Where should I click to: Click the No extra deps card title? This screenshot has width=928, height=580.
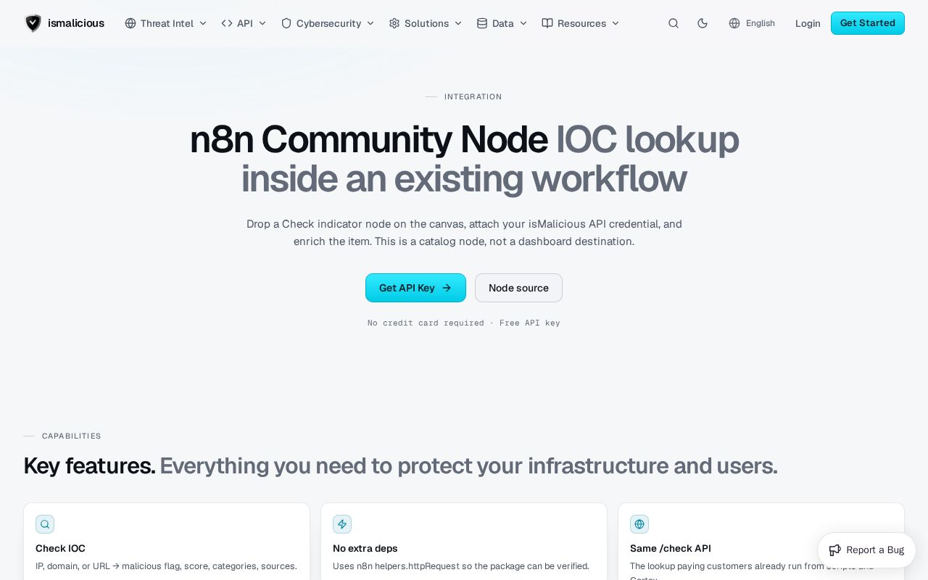point(365,549)
